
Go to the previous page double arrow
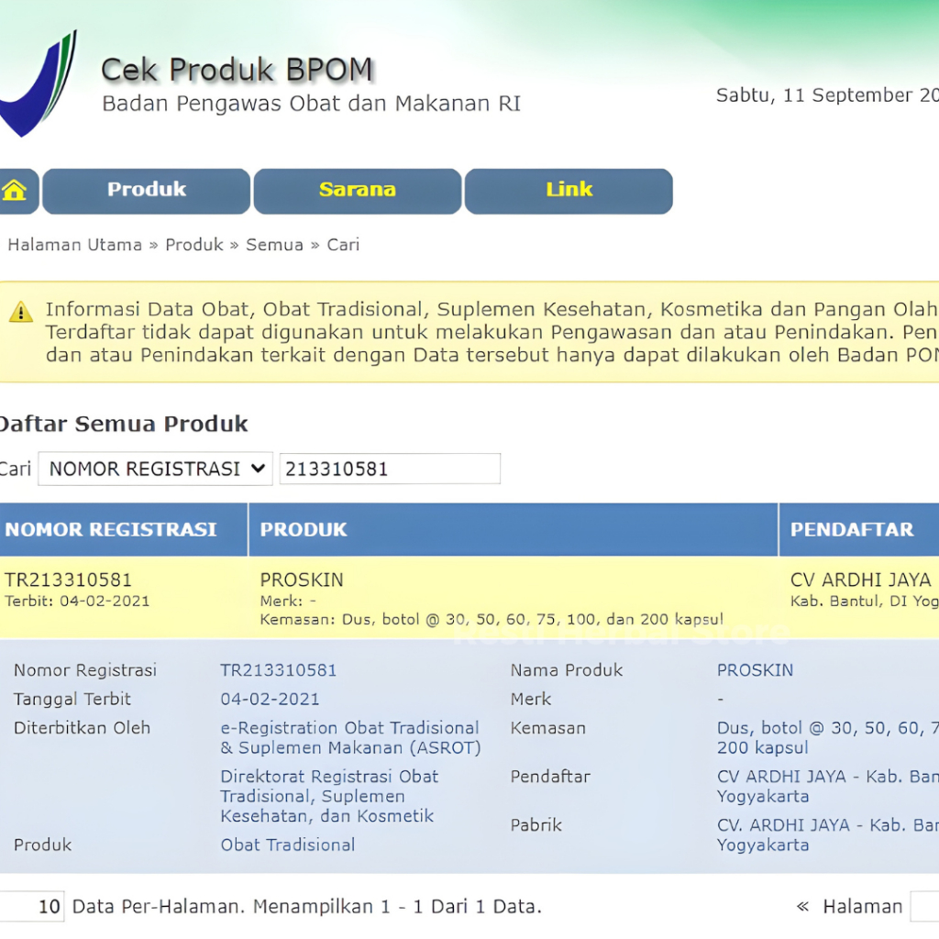coord(802,907)
